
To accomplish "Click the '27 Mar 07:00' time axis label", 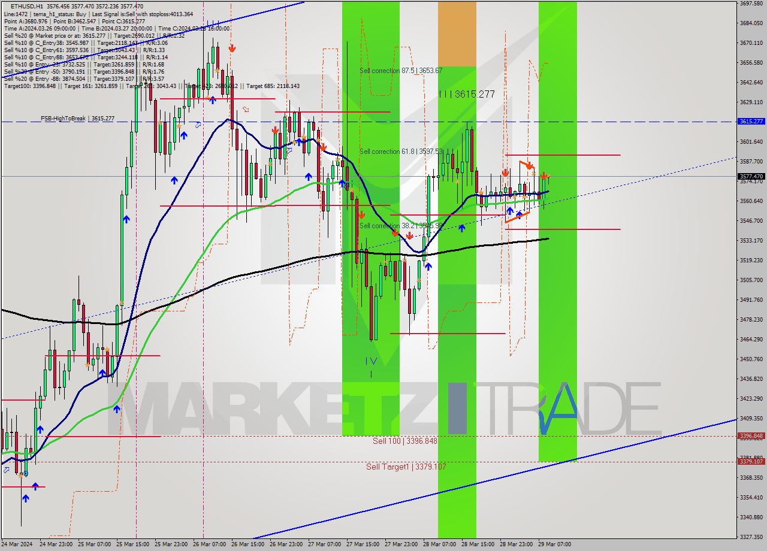I will [324, 544].
